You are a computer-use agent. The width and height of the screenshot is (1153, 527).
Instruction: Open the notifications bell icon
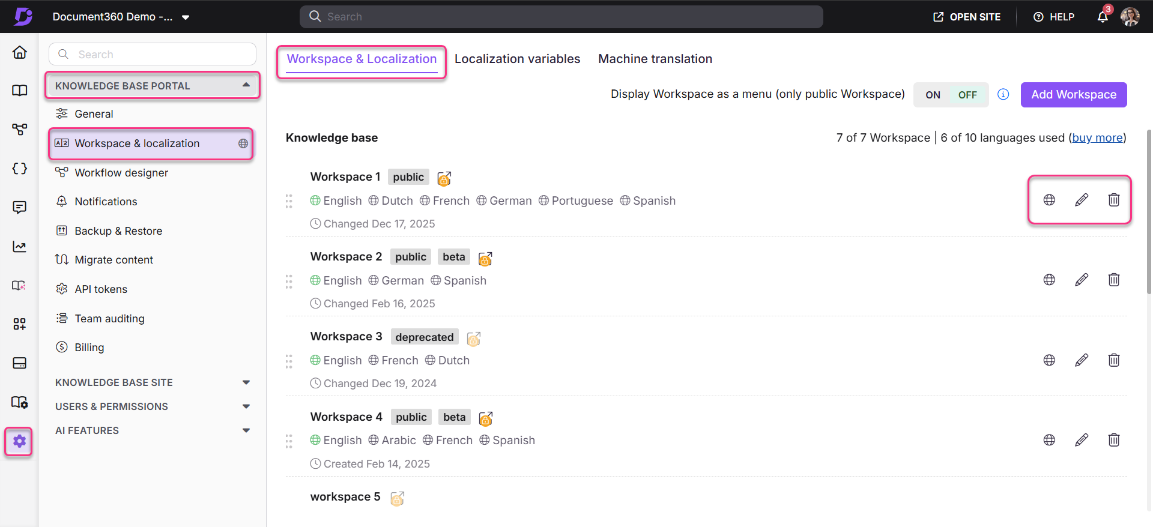click(1103, 17)
